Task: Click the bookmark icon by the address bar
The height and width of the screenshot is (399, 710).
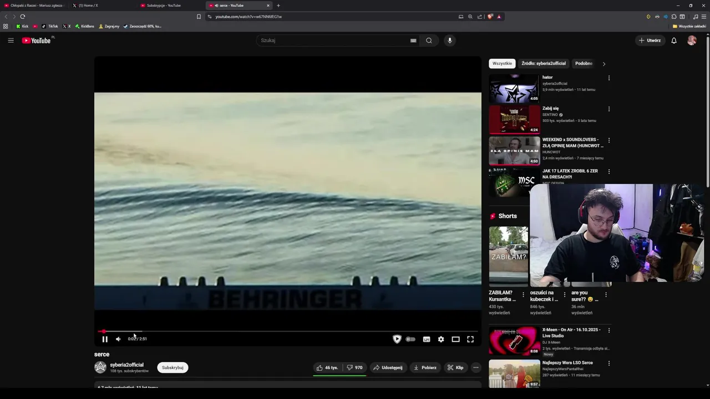Action: [199, 17]
